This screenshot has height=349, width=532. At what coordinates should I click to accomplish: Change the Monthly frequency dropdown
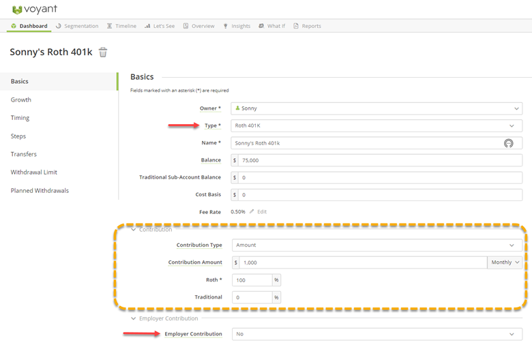[505, 262]
